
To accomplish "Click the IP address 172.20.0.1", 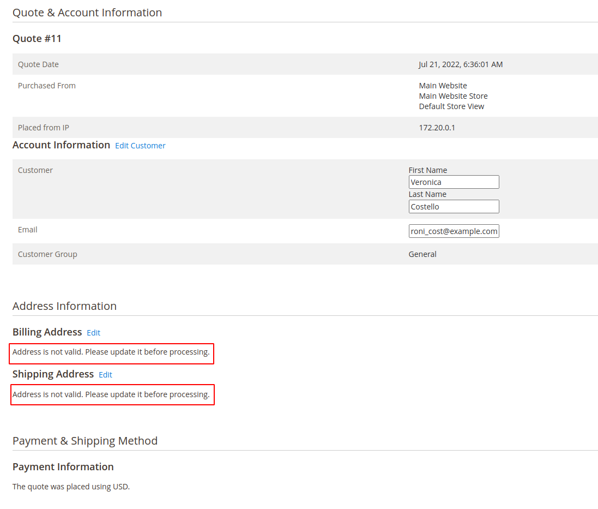I will [437, 128].
